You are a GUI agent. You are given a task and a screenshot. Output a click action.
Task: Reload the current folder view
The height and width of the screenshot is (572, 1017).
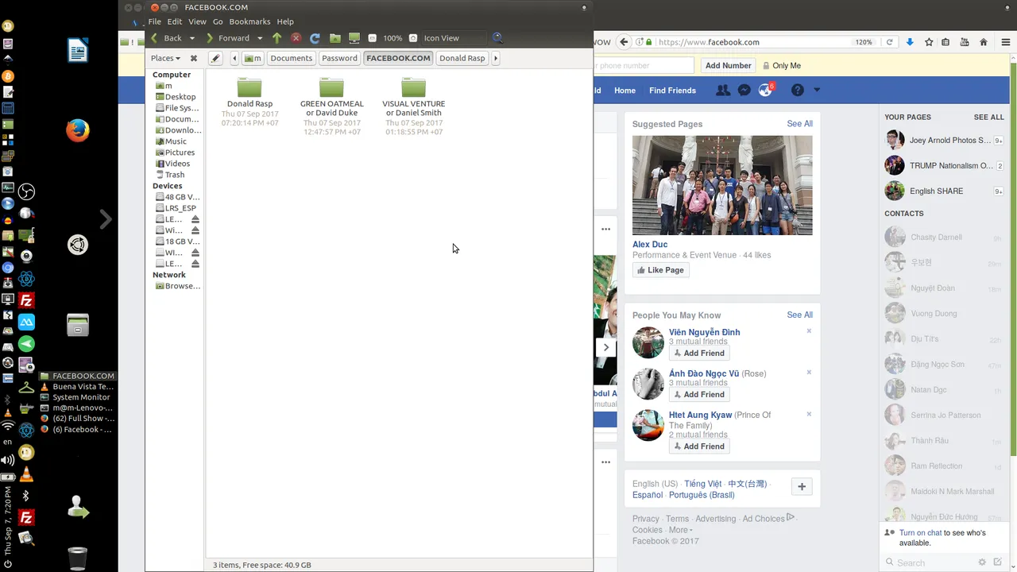(315, 38)
